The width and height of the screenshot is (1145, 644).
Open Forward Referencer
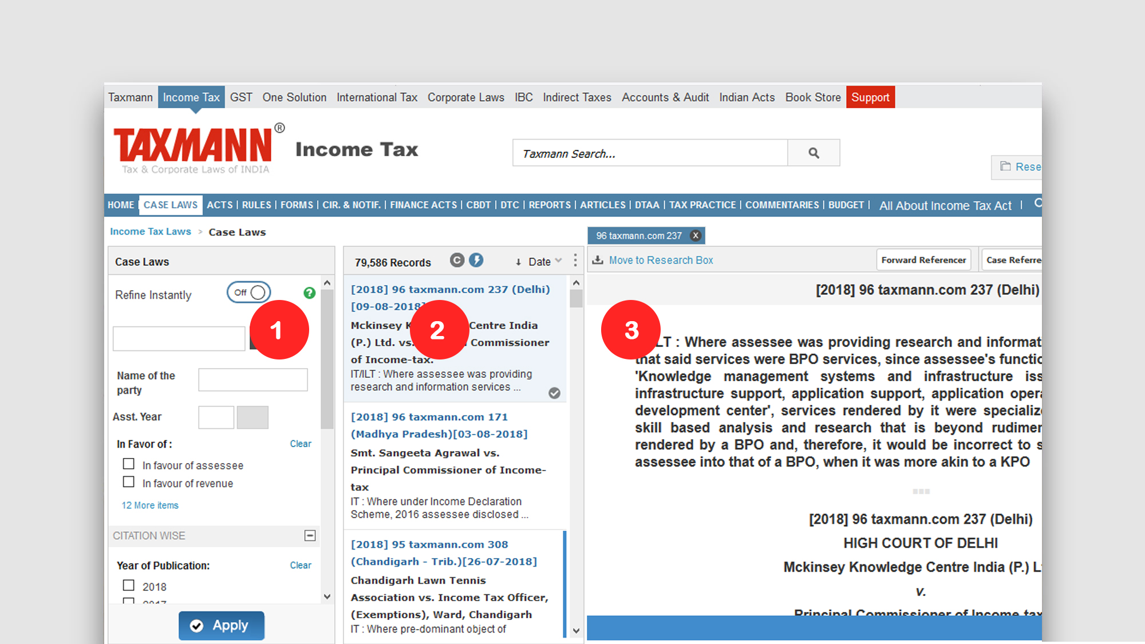coord(923,260)
